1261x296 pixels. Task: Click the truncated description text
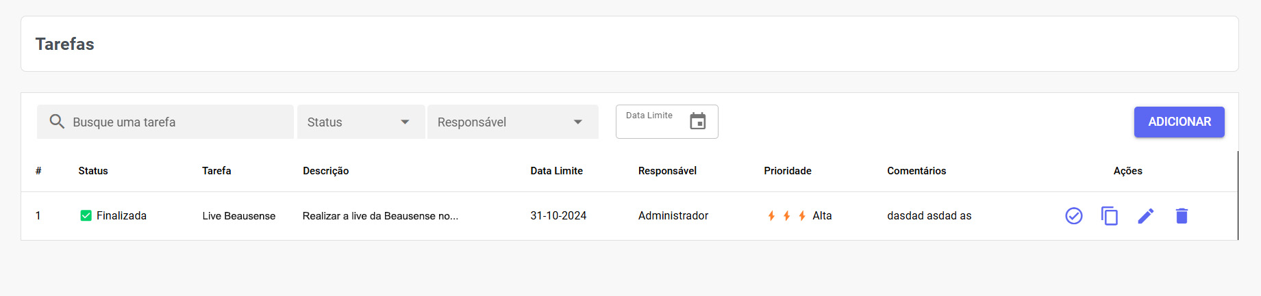(x=380, y=216)
